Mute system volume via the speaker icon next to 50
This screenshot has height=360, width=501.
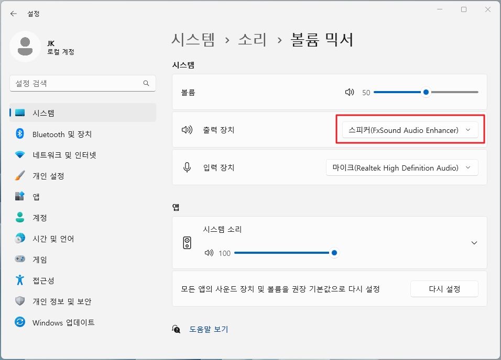coord(350,92)
